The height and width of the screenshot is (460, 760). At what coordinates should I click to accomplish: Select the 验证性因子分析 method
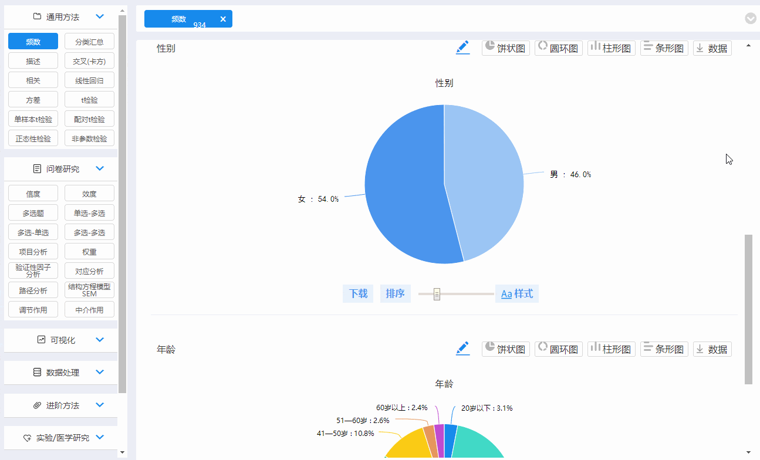(x=33, y=270)
